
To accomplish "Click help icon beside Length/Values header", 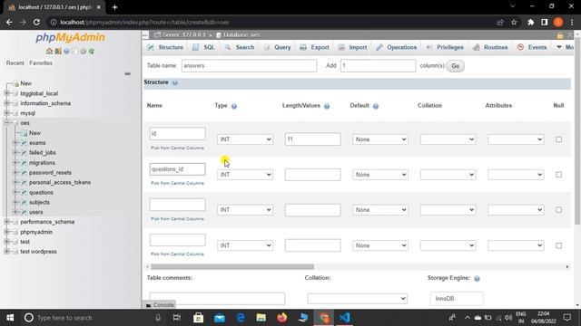I will (327, 107).
